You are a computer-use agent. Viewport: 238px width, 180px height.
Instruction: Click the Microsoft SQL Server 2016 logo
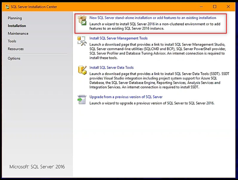pos(37,167)
